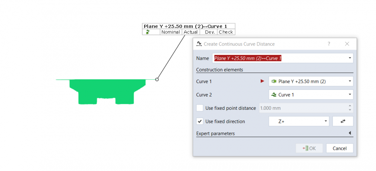The image size is (376, 171).
Task: Close the Create Continuous Curve Distance dialog
Action: click(347, 44)
